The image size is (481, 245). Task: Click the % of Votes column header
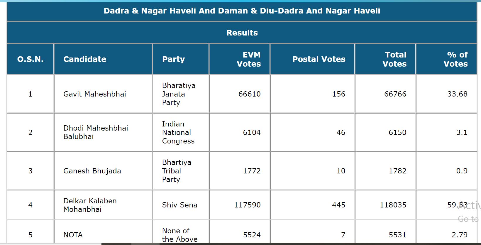coord(455,59)
